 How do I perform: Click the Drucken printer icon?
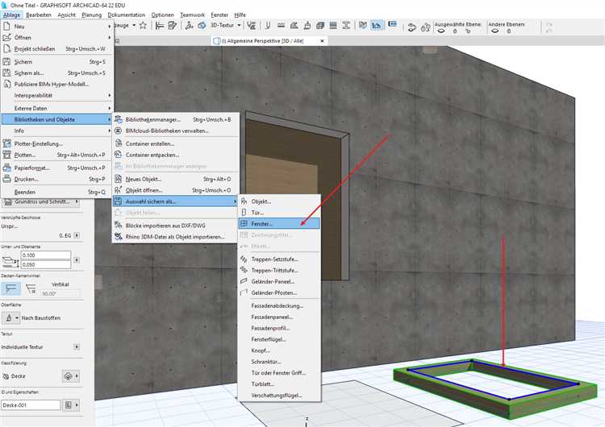tap(6, 179)
